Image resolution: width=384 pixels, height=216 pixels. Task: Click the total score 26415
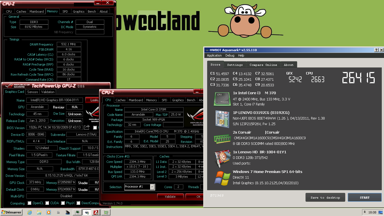359,78
